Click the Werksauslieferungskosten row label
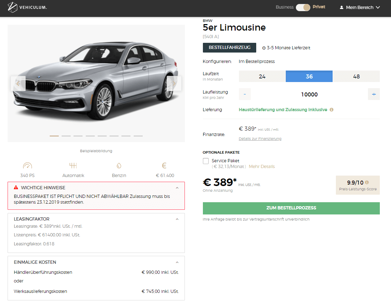Viewport: 391px width, 308px height. tap(40, 291)
